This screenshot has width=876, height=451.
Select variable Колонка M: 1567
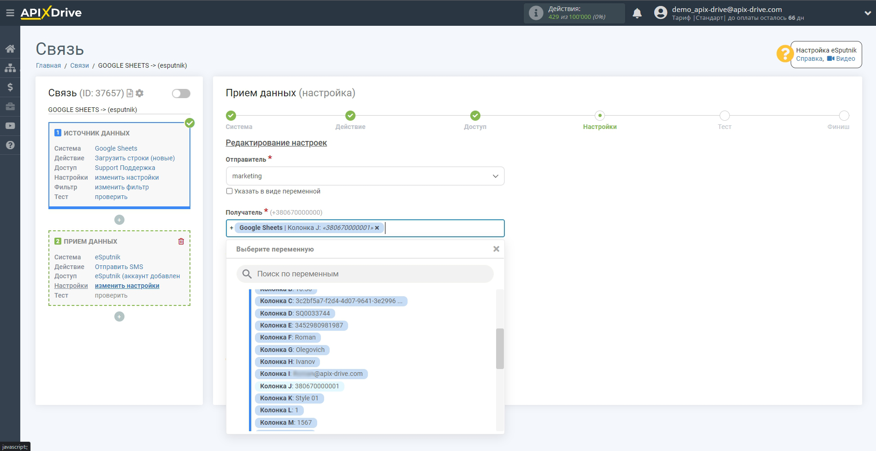(x=286, y=422)
